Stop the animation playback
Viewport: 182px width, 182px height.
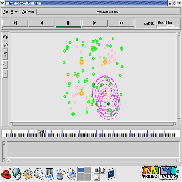[x=68, y=23]
